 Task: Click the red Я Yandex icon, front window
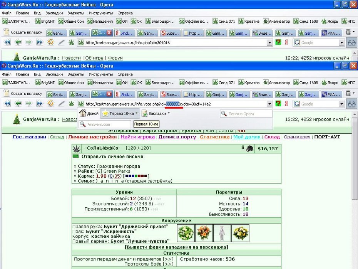286,104
